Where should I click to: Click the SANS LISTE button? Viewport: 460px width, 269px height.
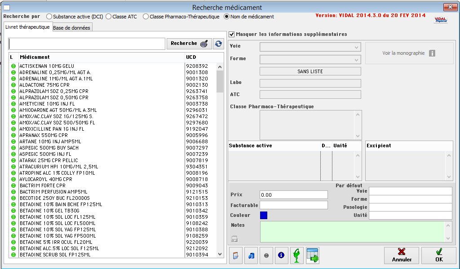click(x=310, y=71)
